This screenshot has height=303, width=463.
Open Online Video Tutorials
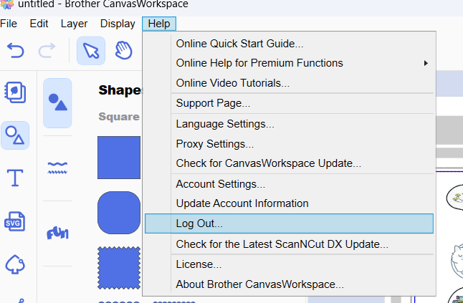click(289, 83)
